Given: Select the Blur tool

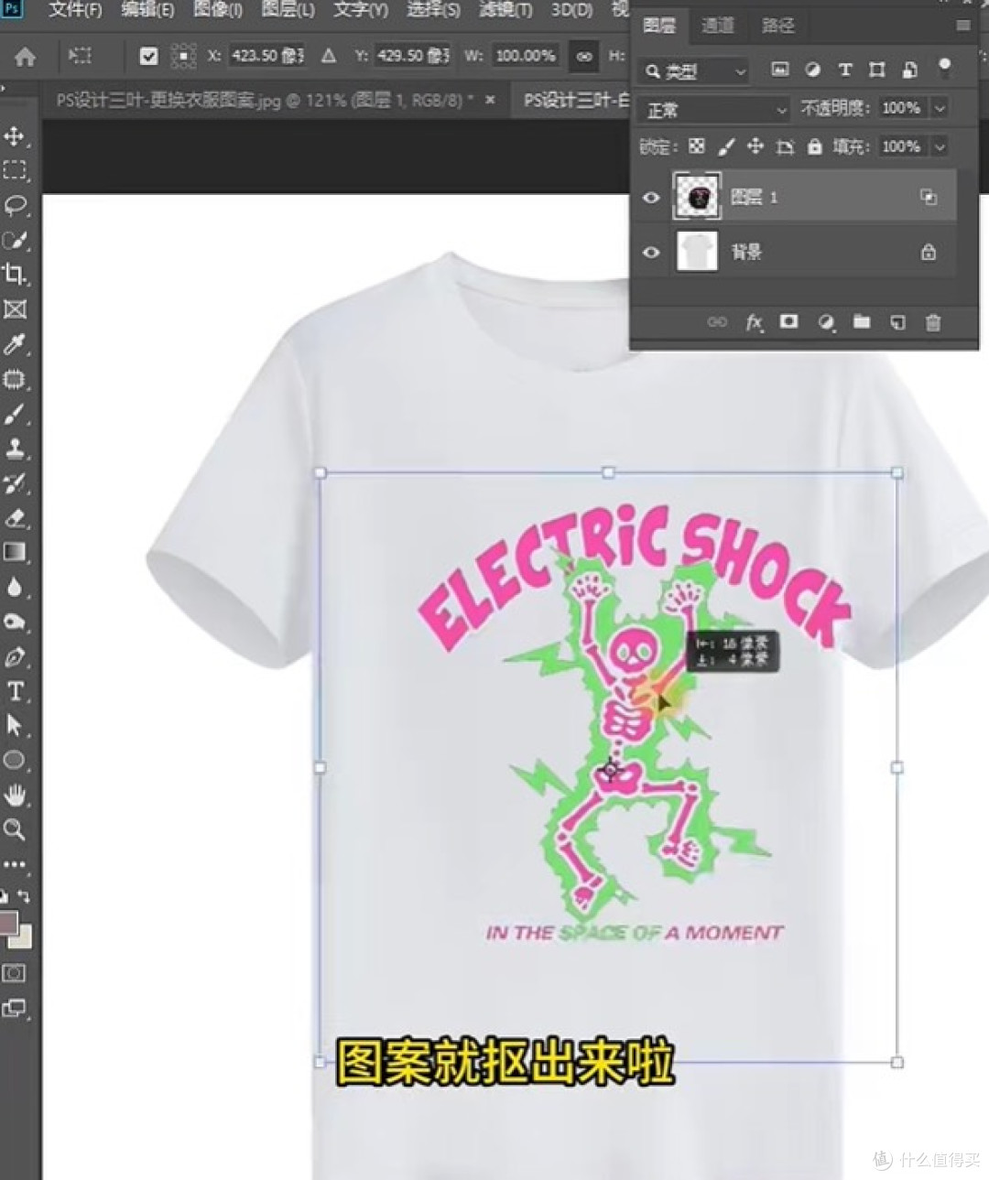Looking at the screenshot, I should 14,587.
